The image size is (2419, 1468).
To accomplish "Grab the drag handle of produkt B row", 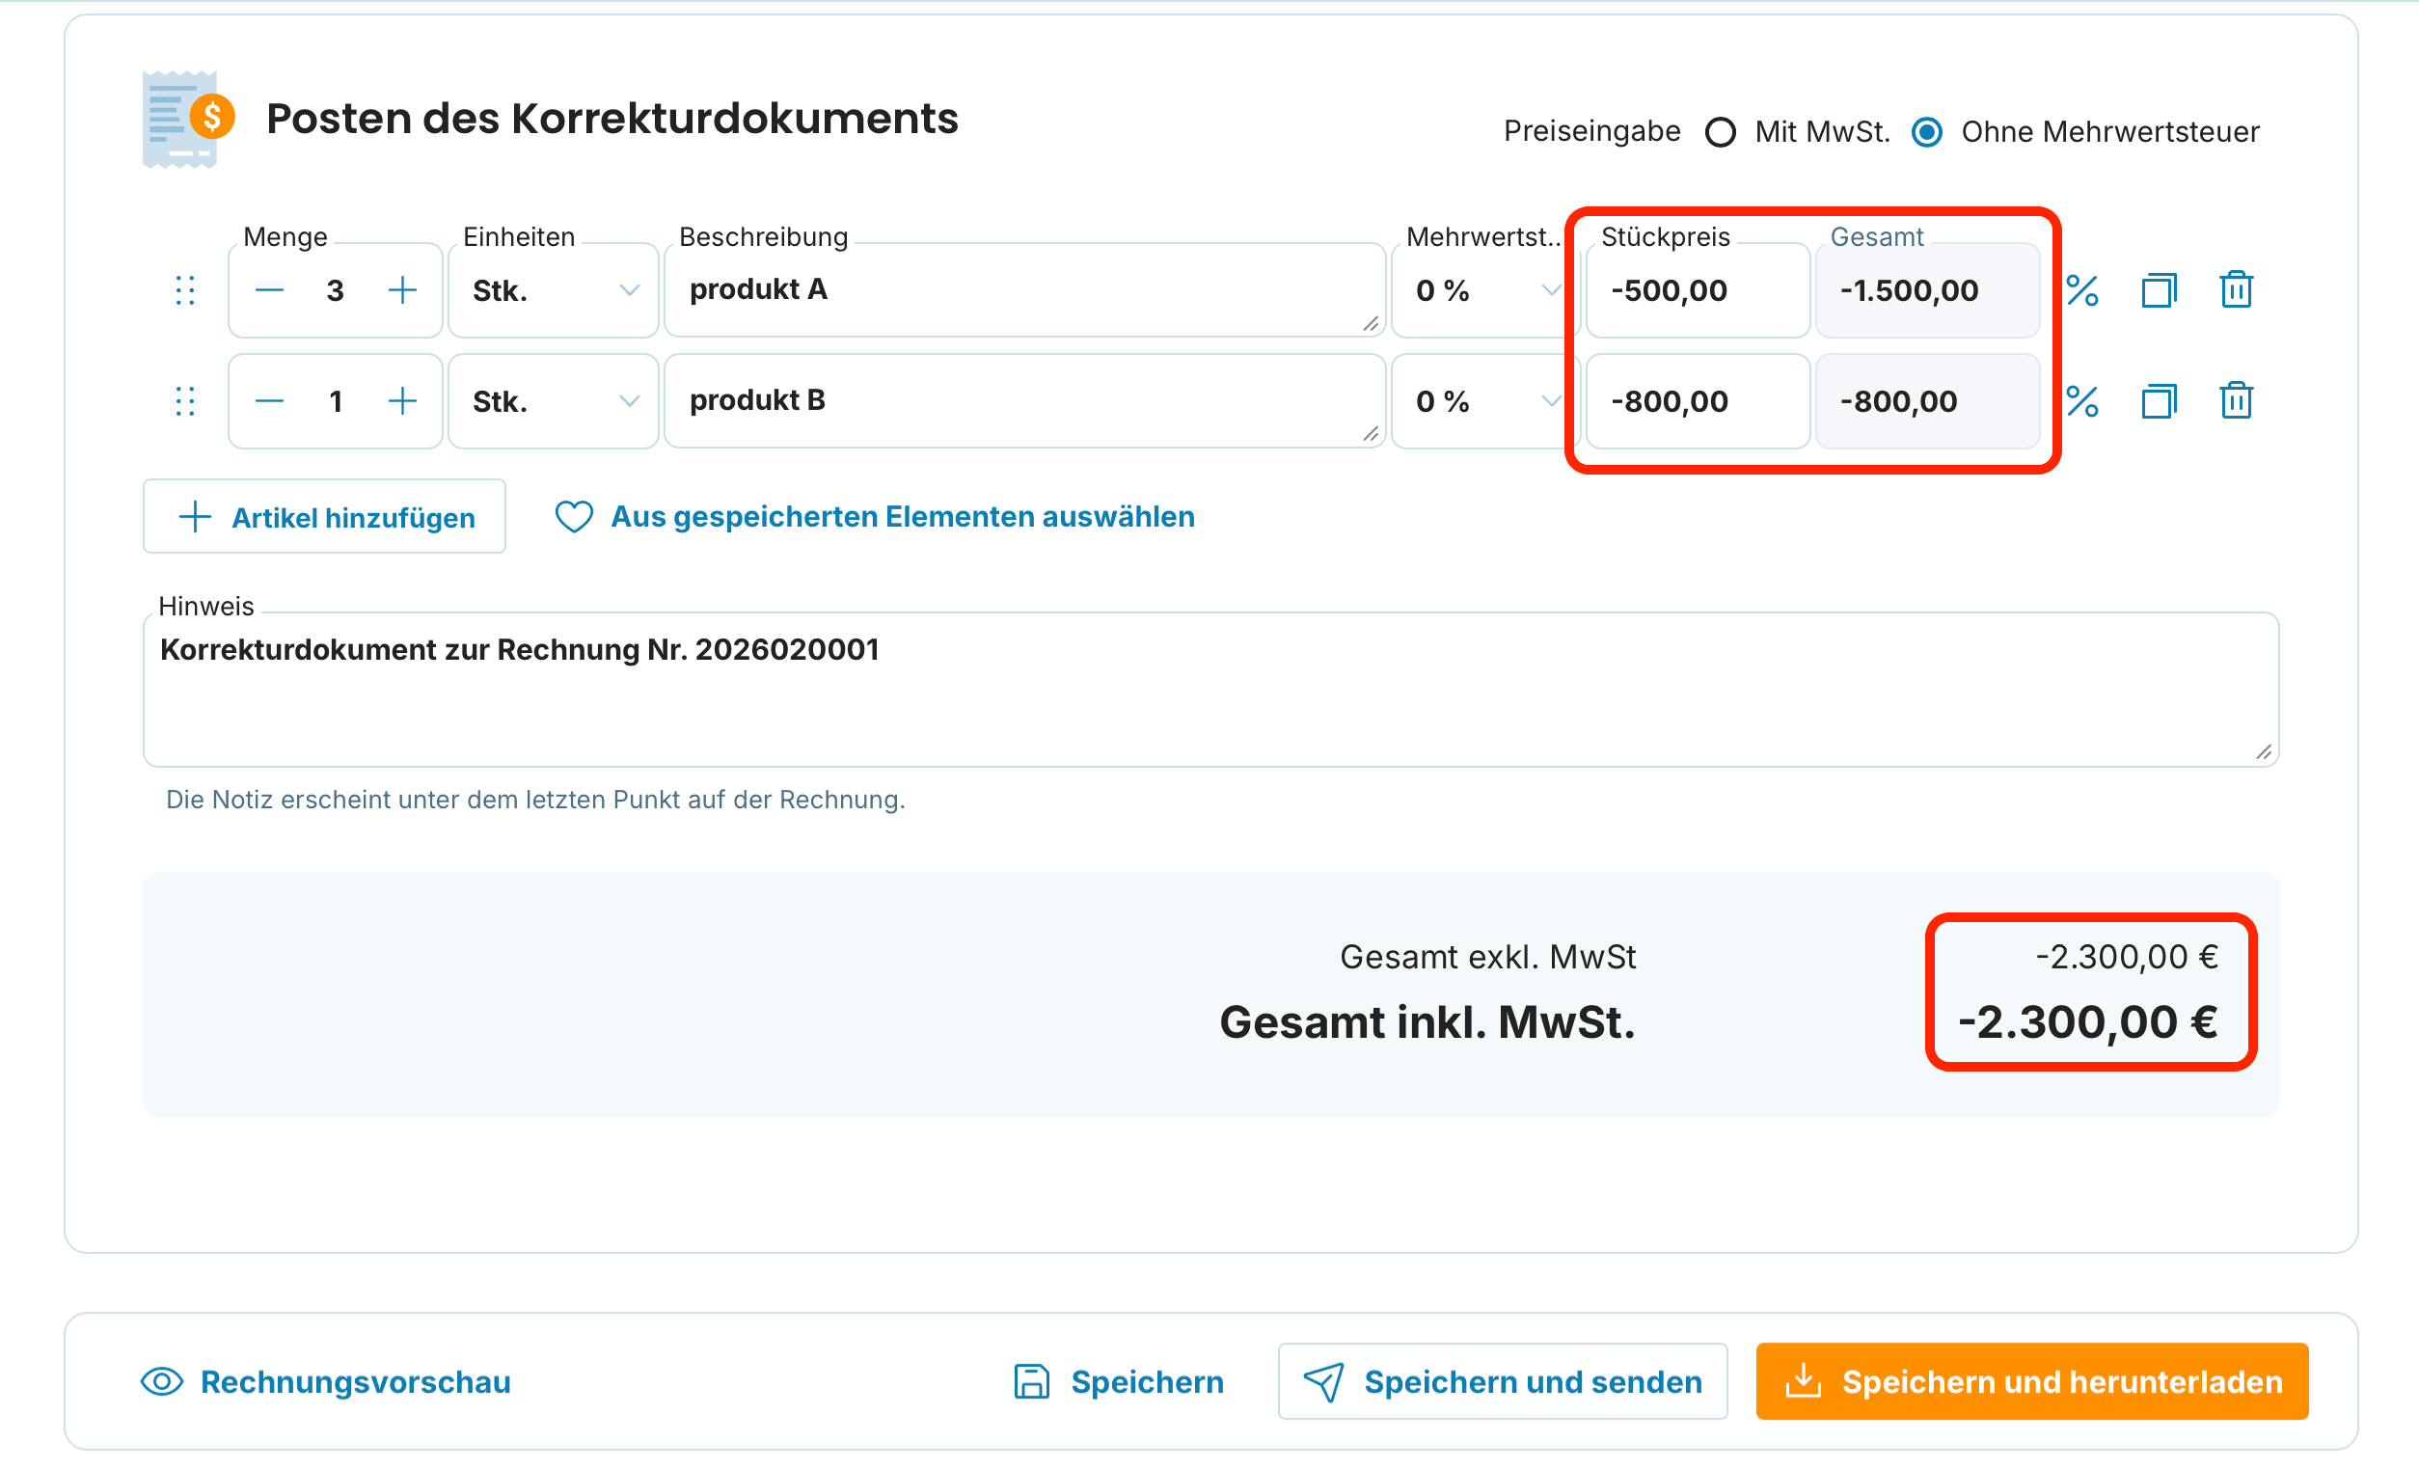I will pos(185,401).
